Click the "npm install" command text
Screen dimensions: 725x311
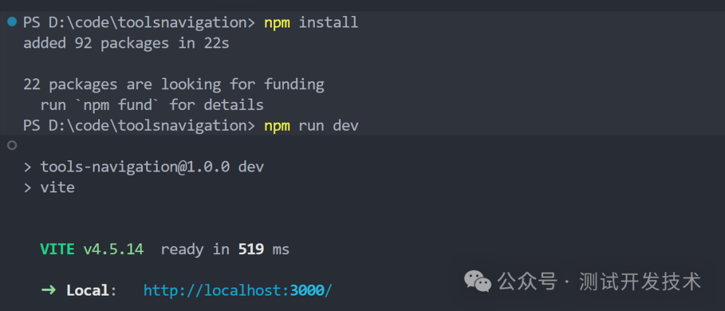tap(311, 23)
